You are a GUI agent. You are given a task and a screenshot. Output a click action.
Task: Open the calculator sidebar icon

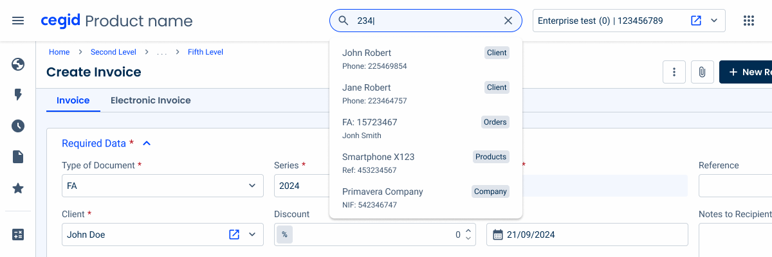click(x=18, y=235)
